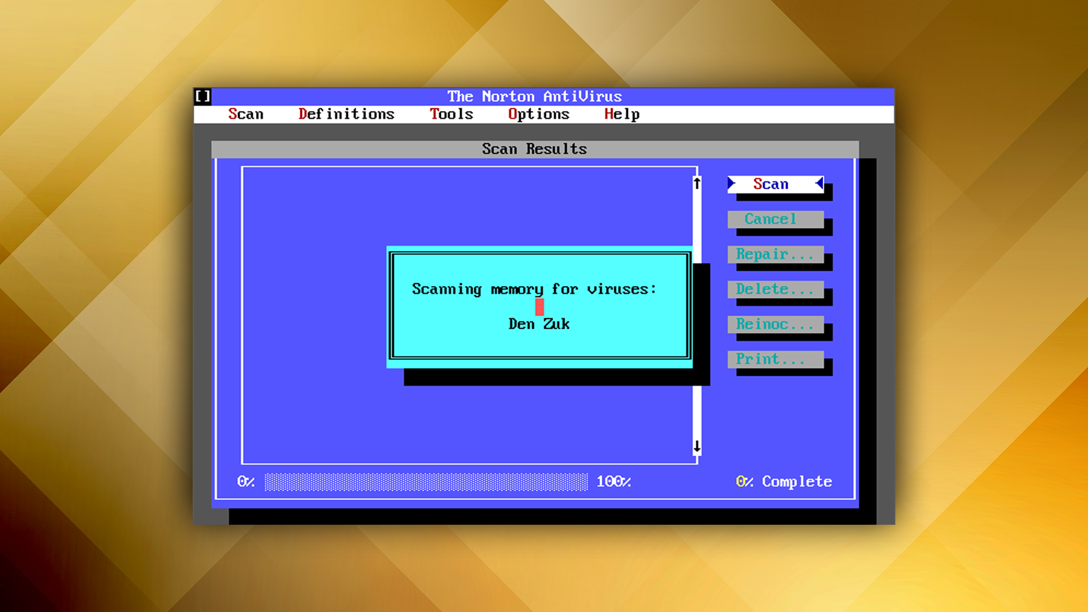
Task: Click the Repair... button
Action: (775, 254)
